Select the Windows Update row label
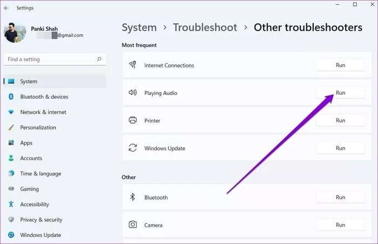 [x=165, y=148]
